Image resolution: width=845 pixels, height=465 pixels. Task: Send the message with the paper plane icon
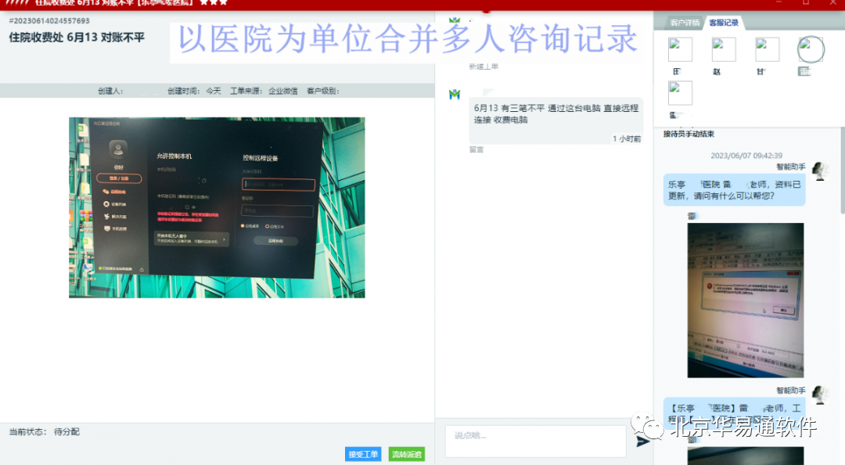pos(642,442)
